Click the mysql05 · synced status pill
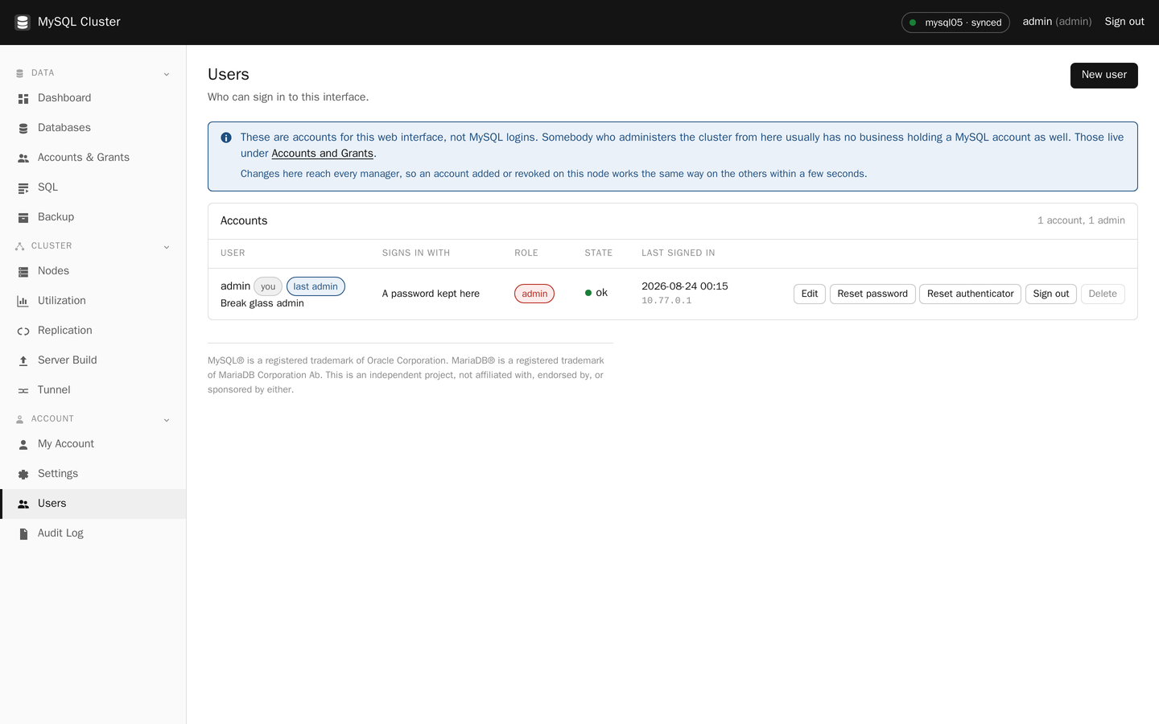This screenshot has height=724, width=1159. 955,23
